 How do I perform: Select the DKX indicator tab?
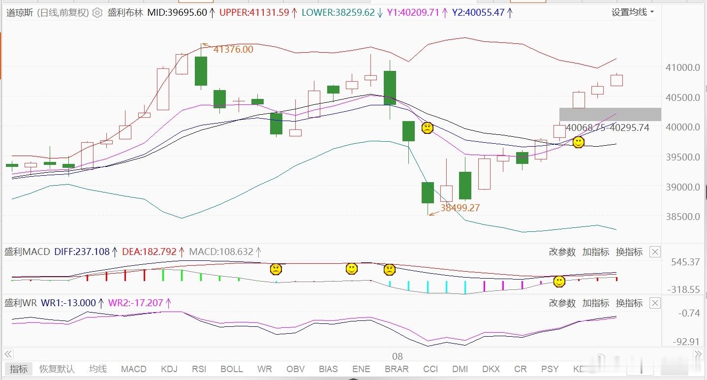click(x=491, y=369)
